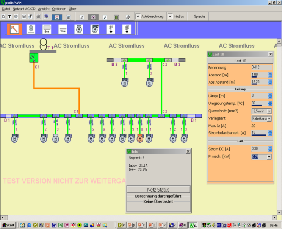Click the vertical scrollbar down arrow
This screenshot has width=282, height=229.
tap(279, 212)
